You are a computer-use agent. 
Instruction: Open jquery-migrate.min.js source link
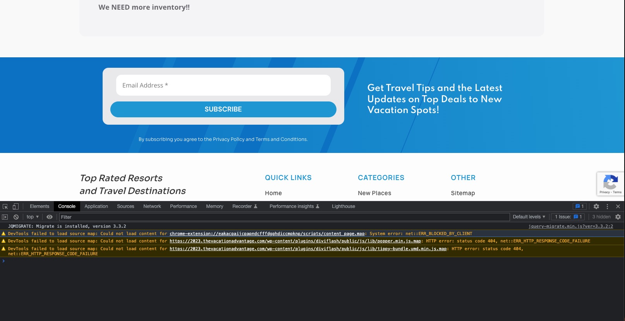tap(571, 226)
